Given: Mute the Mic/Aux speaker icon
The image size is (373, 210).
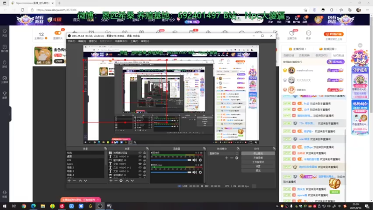Looking at the screenshot, I should [194, 172].
